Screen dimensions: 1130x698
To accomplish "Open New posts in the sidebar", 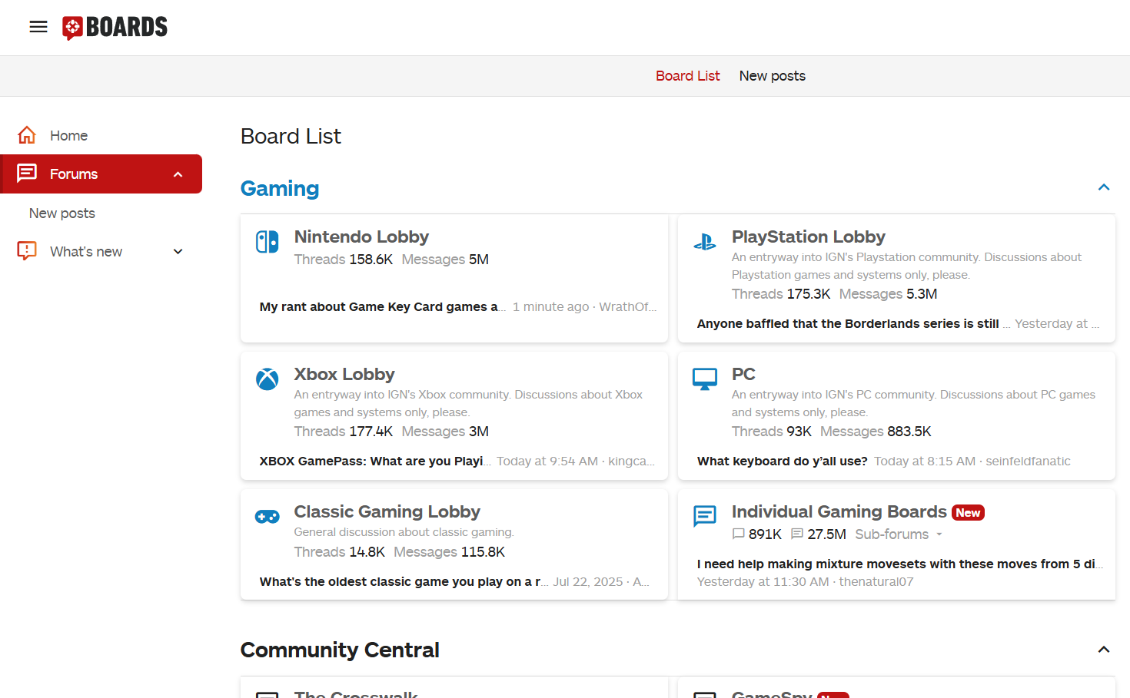I will pyautogui.click(x=62, y=213).
